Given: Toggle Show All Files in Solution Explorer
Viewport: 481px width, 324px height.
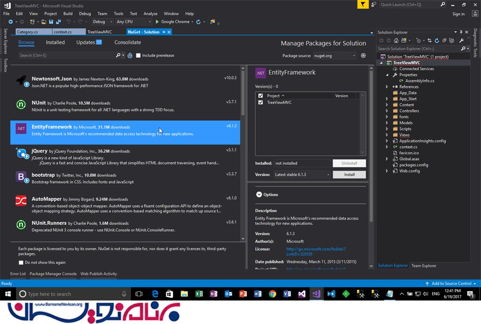Looking at the screenshot, I should [x=451, y=40].
